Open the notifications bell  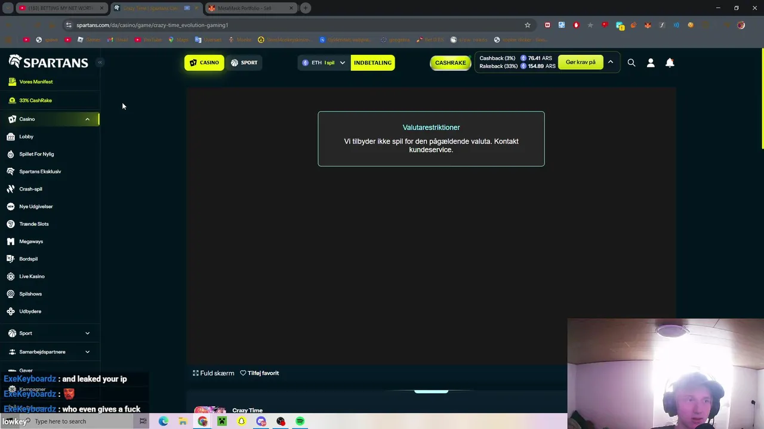(x=670, y=63)
